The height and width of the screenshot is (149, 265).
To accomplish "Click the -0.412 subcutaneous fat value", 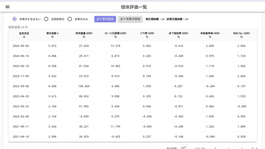I will [x=179, y=46].
